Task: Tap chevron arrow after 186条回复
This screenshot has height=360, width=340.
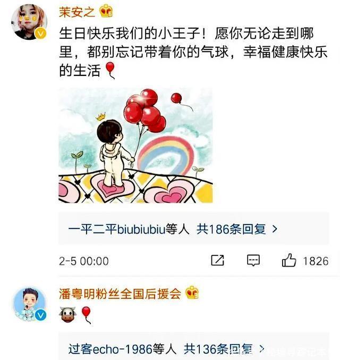Action: pyautogui.click(x=275, y=229)
